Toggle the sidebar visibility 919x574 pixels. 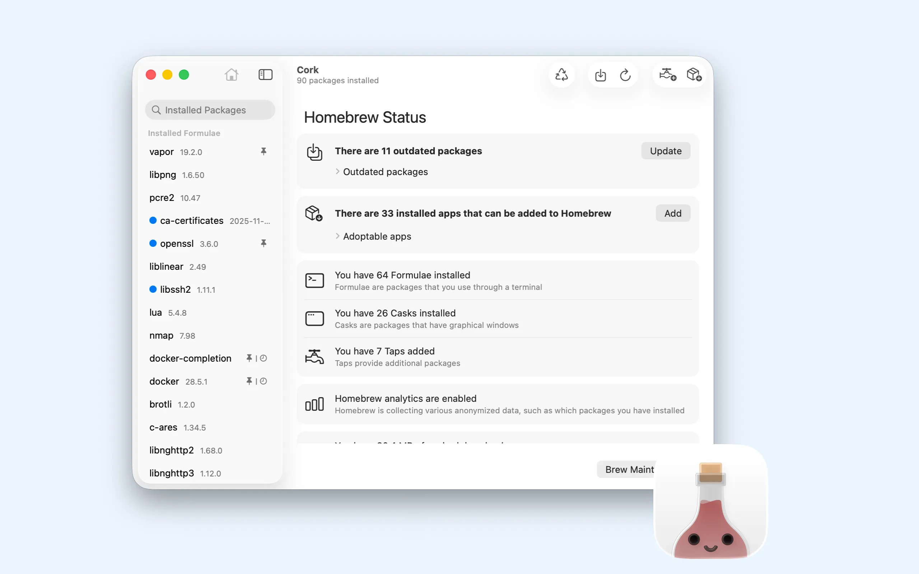(265, 75)
